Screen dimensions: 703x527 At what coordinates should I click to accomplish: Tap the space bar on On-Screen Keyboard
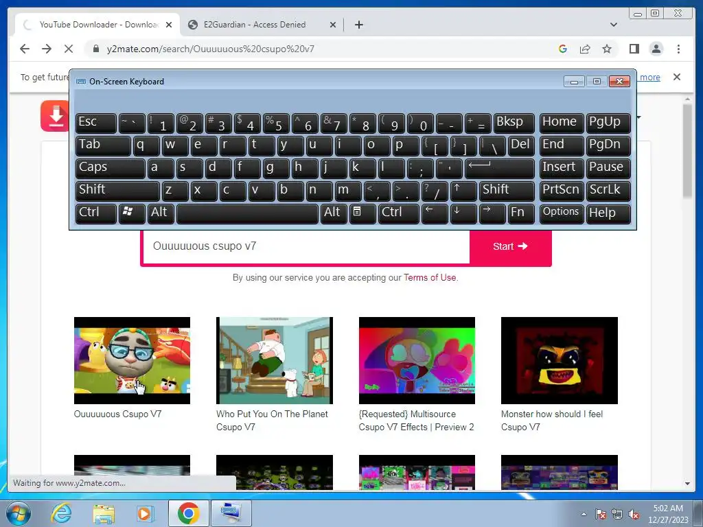point(247,213)
